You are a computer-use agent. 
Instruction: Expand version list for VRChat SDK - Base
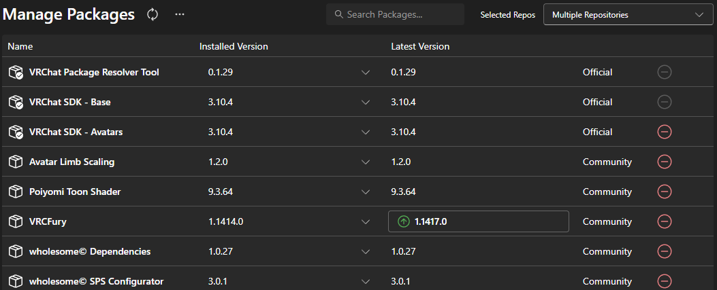[x=366, y=102]
